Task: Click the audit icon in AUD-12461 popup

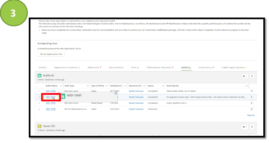Action: [x=63, y=96]
